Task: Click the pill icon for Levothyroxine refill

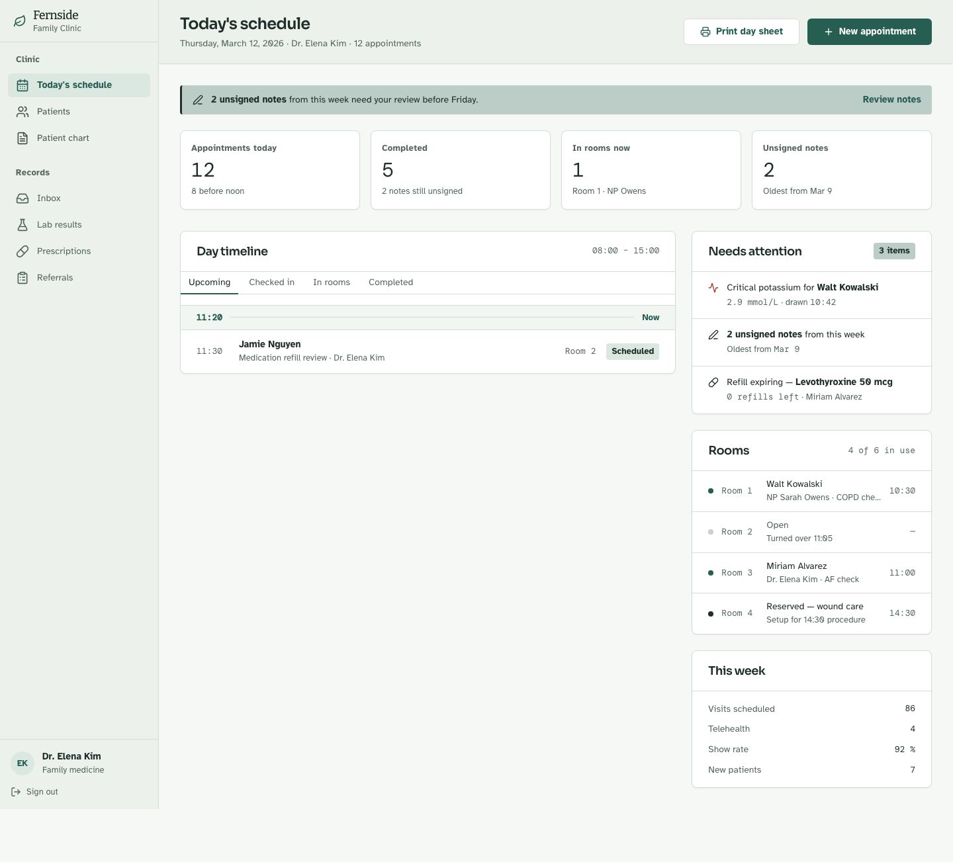Action: [x=713, y=382]
